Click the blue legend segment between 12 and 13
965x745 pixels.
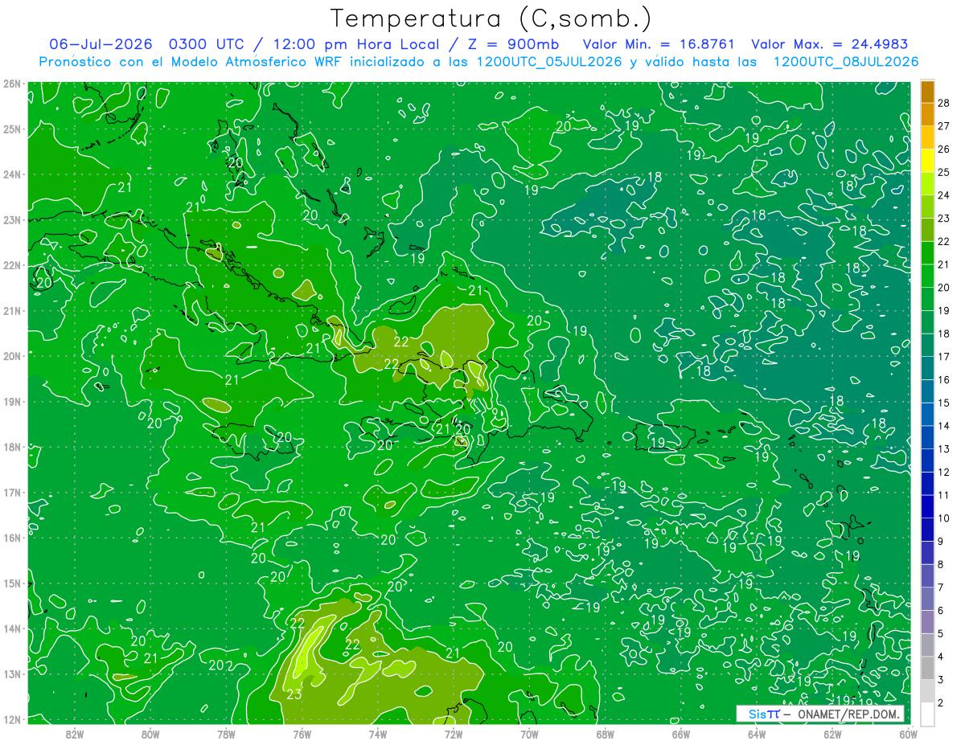click(927, 461)
